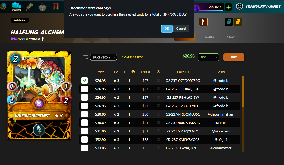Select the orange neutral splinter icon
Screen dimensions: 284x165
click(203, 22)
